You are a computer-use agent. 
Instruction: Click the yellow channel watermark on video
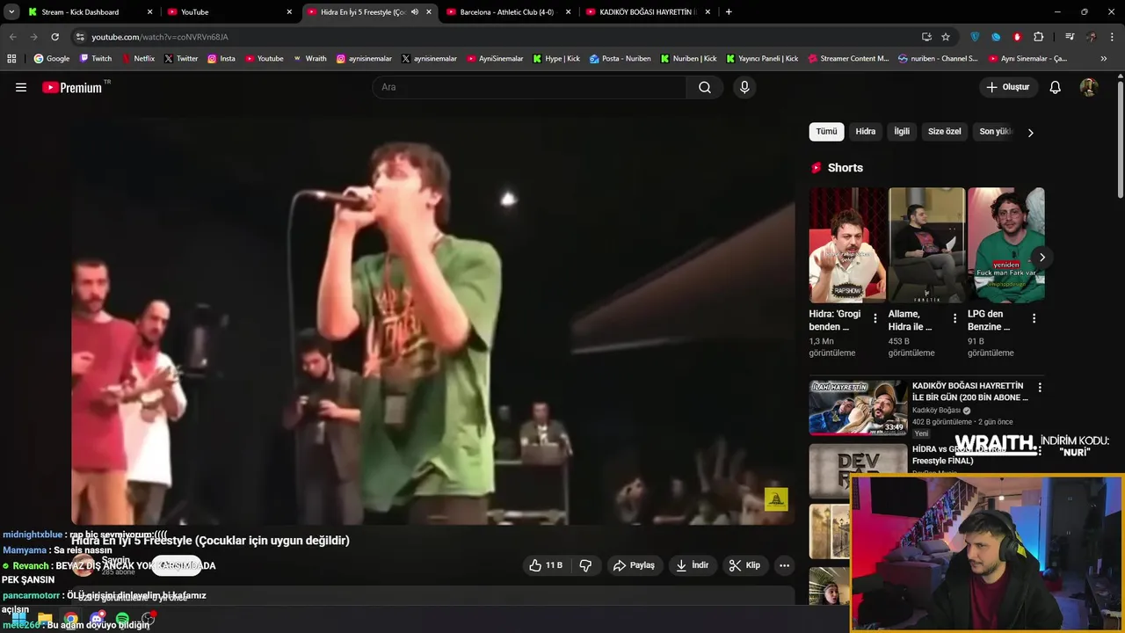coord(776,499)
